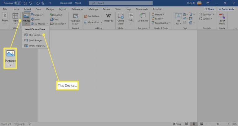Switch to the Design tab
The width and height of the screenshot is (238, 126).
[50, 9]
